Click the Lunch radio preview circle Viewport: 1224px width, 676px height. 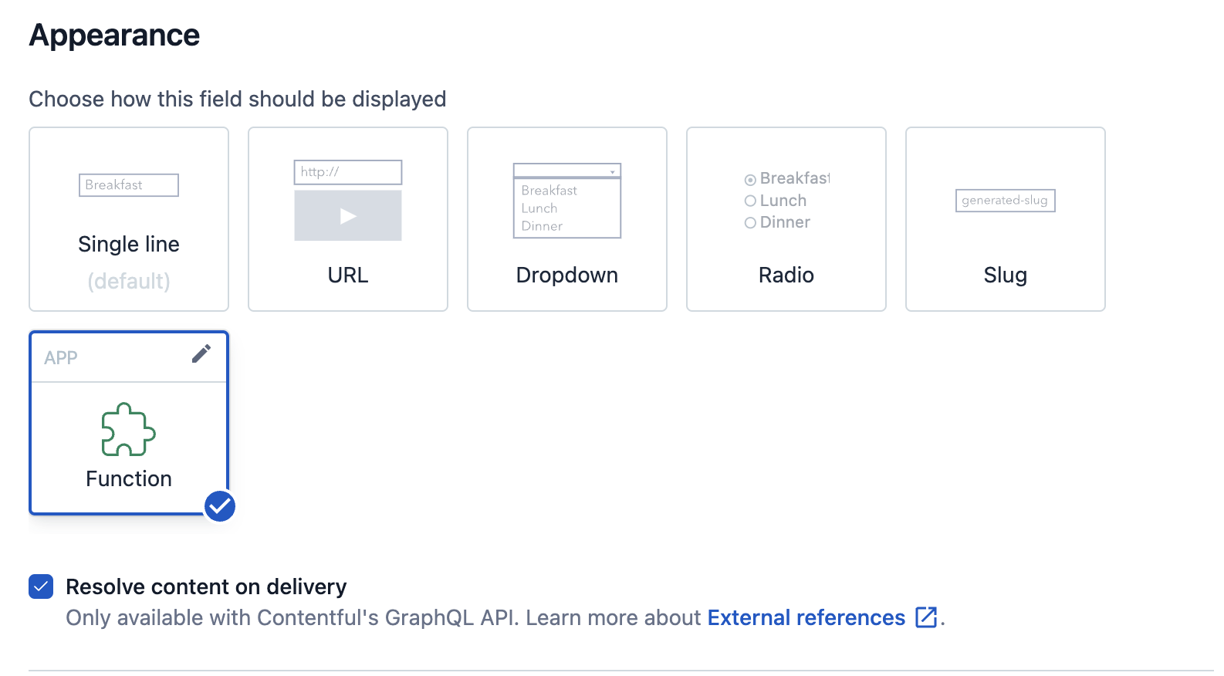point(750,201)
